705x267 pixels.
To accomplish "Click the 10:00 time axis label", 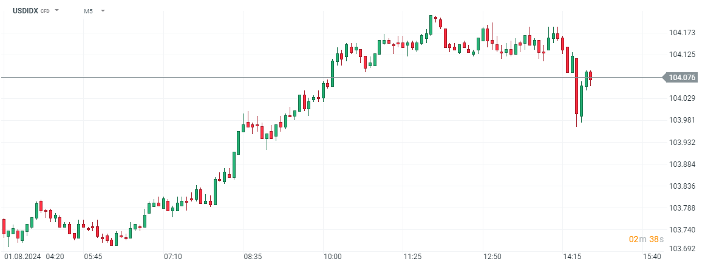I will click(x=332, y=257).
